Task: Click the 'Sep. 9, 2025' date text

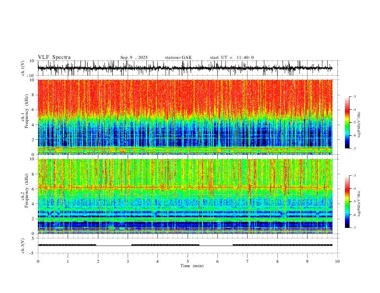Action: point(134,57)
